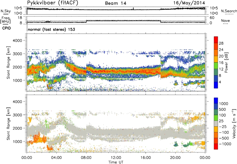Select the N.Sky axis label
The width and height of the screenshot is (237, 164).
(6, 11)
